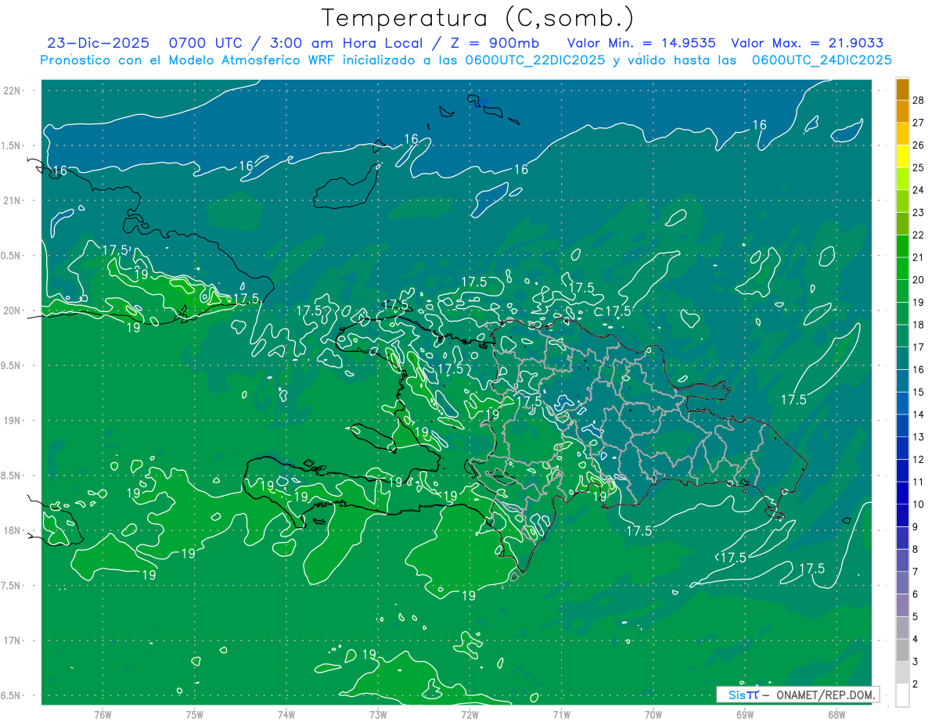Select the colorbar value label '15'

(919, 392)
